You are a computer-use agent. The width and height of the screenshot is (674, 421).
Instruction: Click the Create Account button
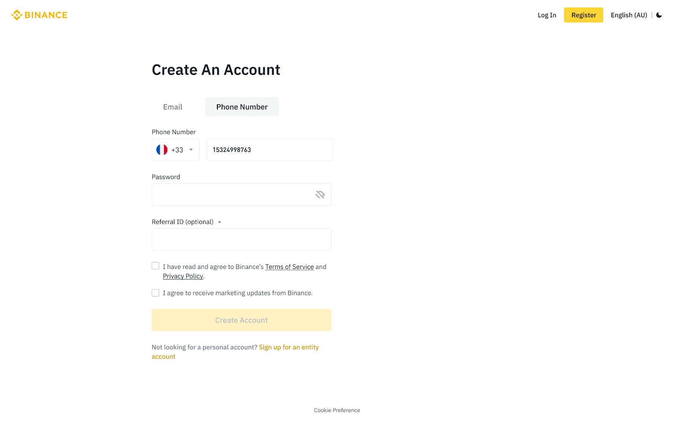[x=241, y=320]
